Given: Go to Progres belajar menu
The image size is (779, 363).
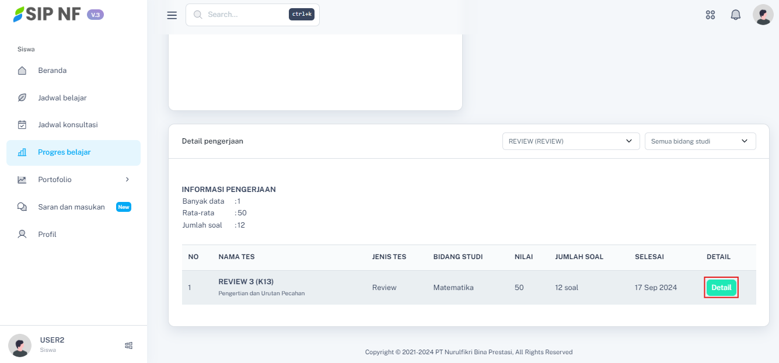Looking at the screenshot, I should tap(64, 152).
